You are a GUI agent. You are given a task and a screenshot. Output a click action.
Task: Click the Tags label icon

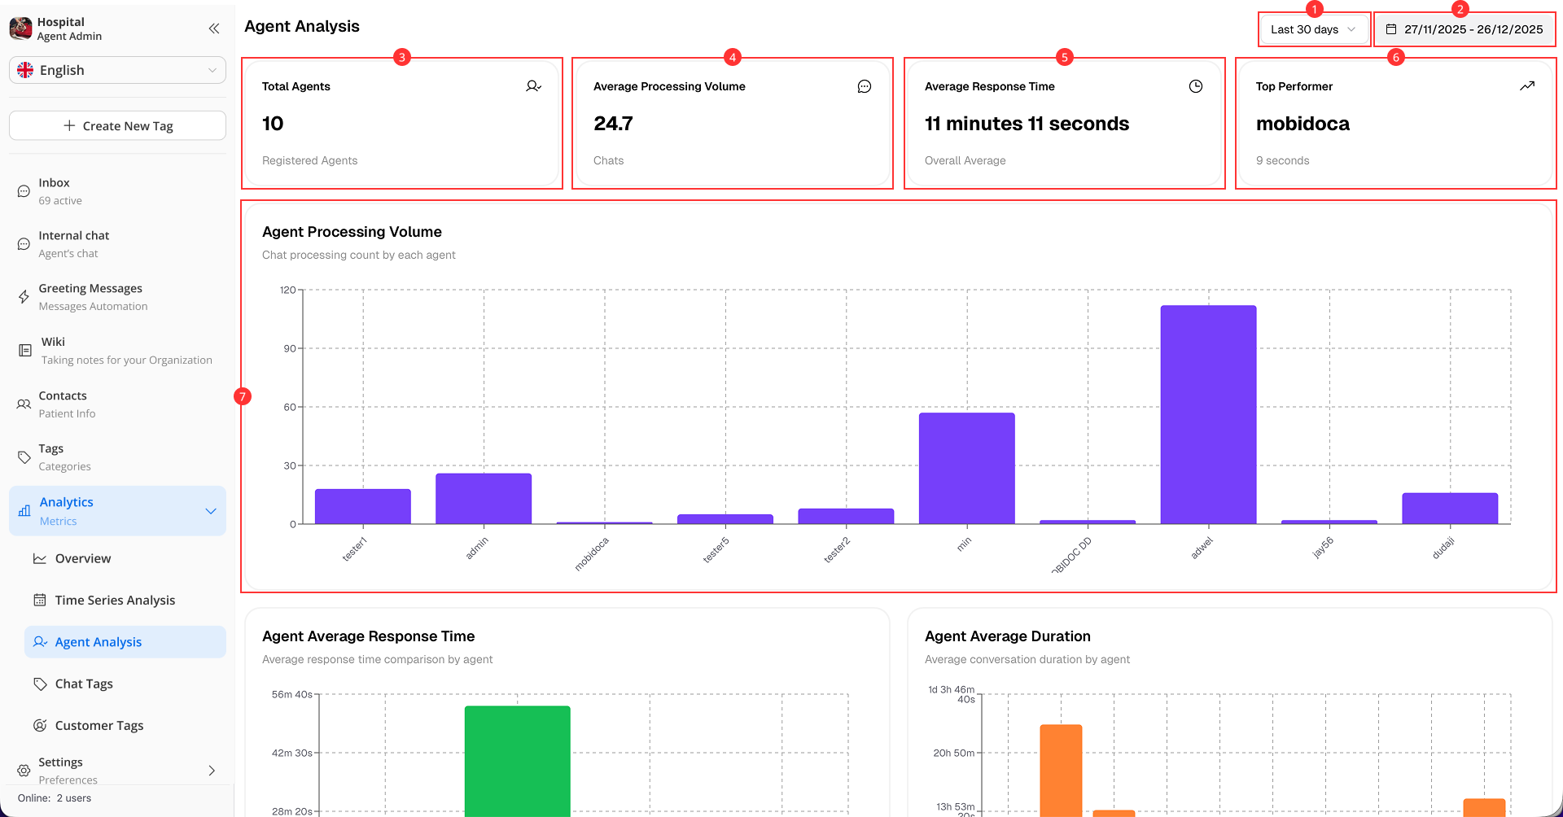tap(24, 457)
